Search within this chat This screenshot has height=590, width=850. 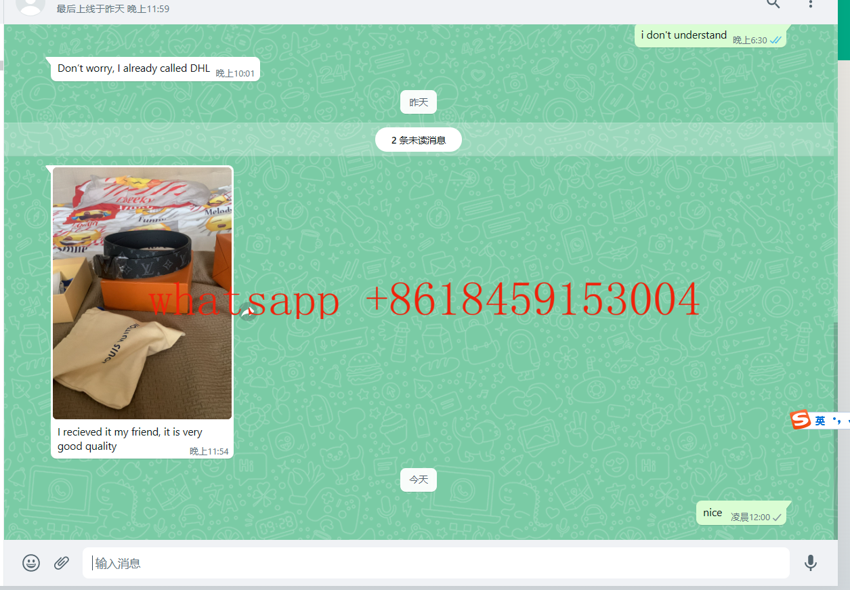point(773,4)
